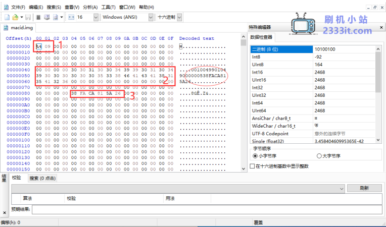The height and width of the screenshot is (227, 386).
Task: Expand the disk image icon's dropdown arrow
Action: (x=61, y=17)
